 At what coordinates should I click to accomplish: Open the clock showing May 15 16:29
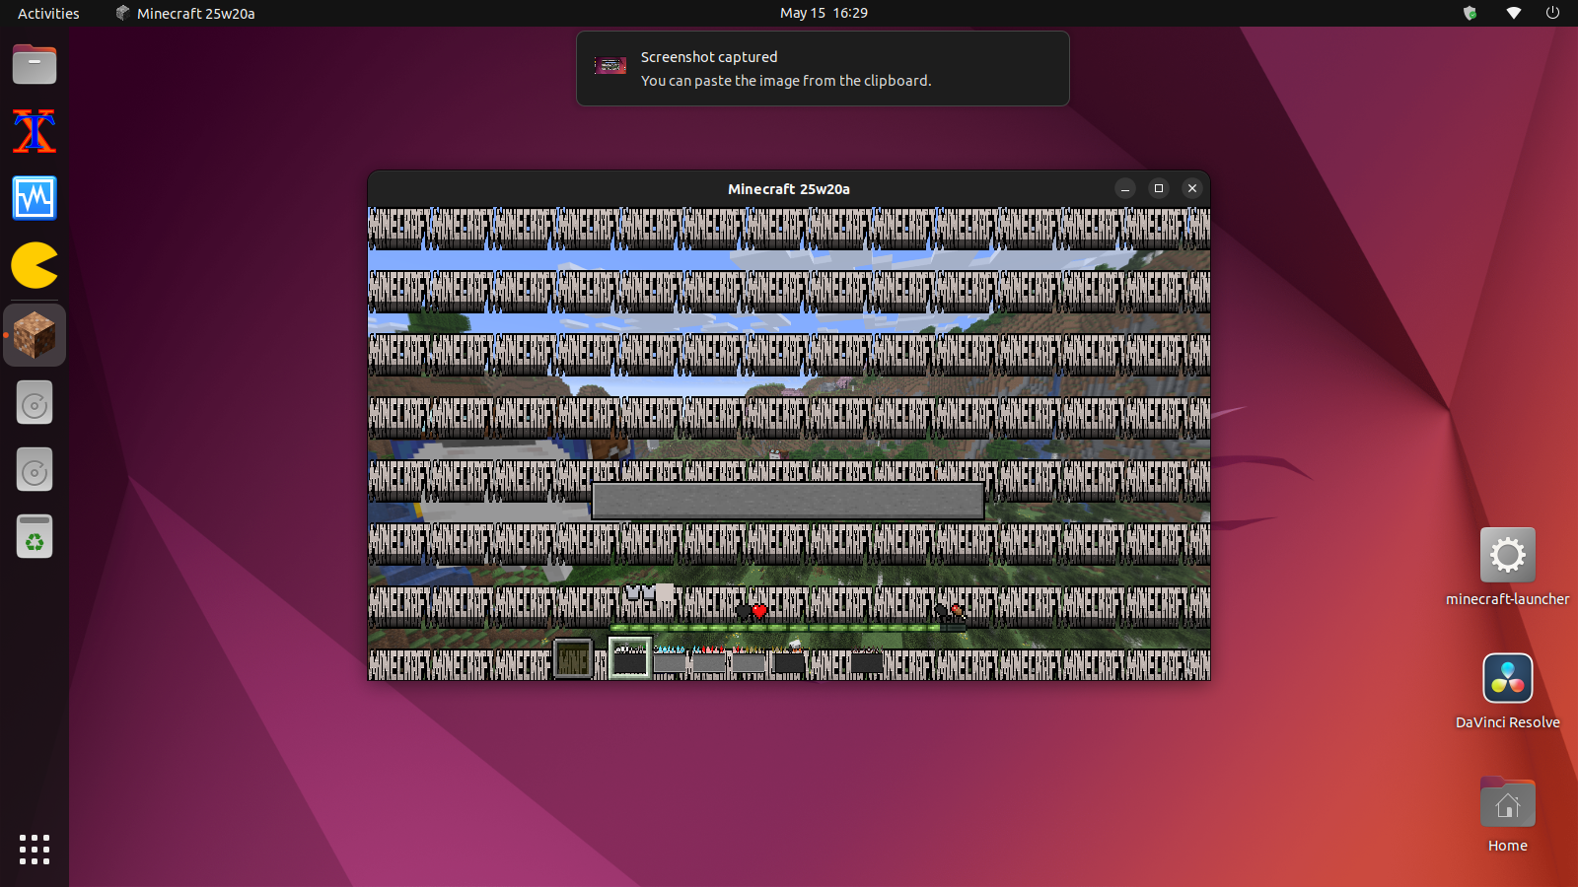point(824,13)
